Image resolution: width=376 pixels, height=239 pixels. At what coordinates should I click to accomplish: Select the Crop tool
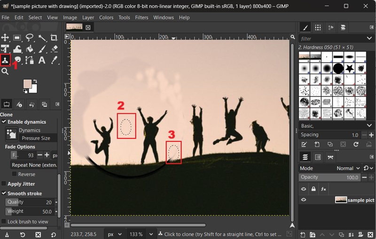point(54,38)
